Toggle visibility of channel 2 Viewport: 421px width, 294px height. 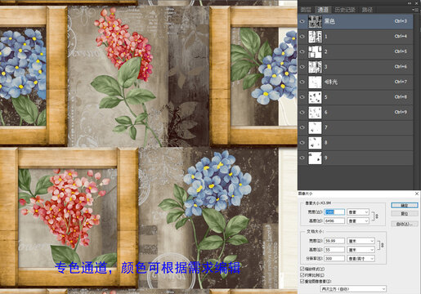coord(302,51)
